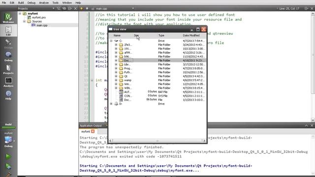Collapse the myfont project node
This screenshot has height=177, width=315.
[20, 13]
